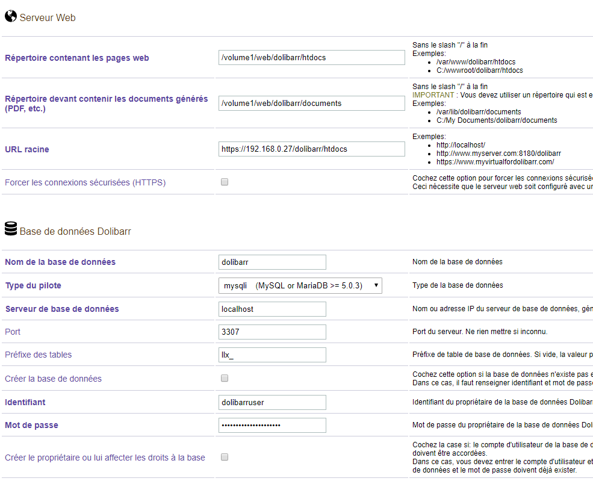
Task: Focus the Répertoire contenant les pages web field
Action: (312, 57)
